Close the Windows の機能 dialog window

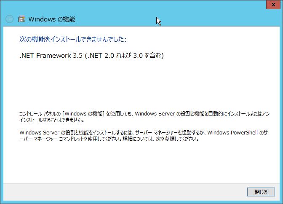click(273, 5)
